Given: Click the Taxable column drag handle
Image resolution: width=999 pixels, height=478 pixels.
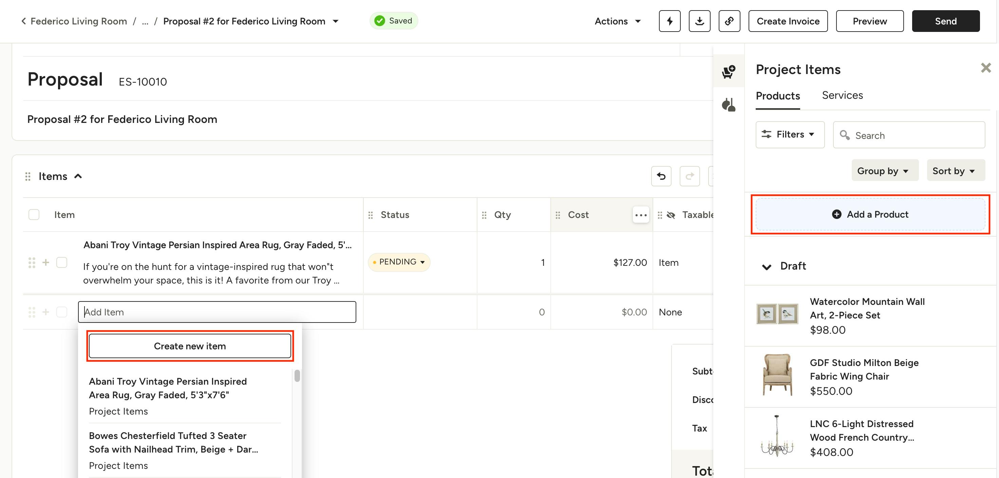Looking at the screenshot, I should 660,215.
